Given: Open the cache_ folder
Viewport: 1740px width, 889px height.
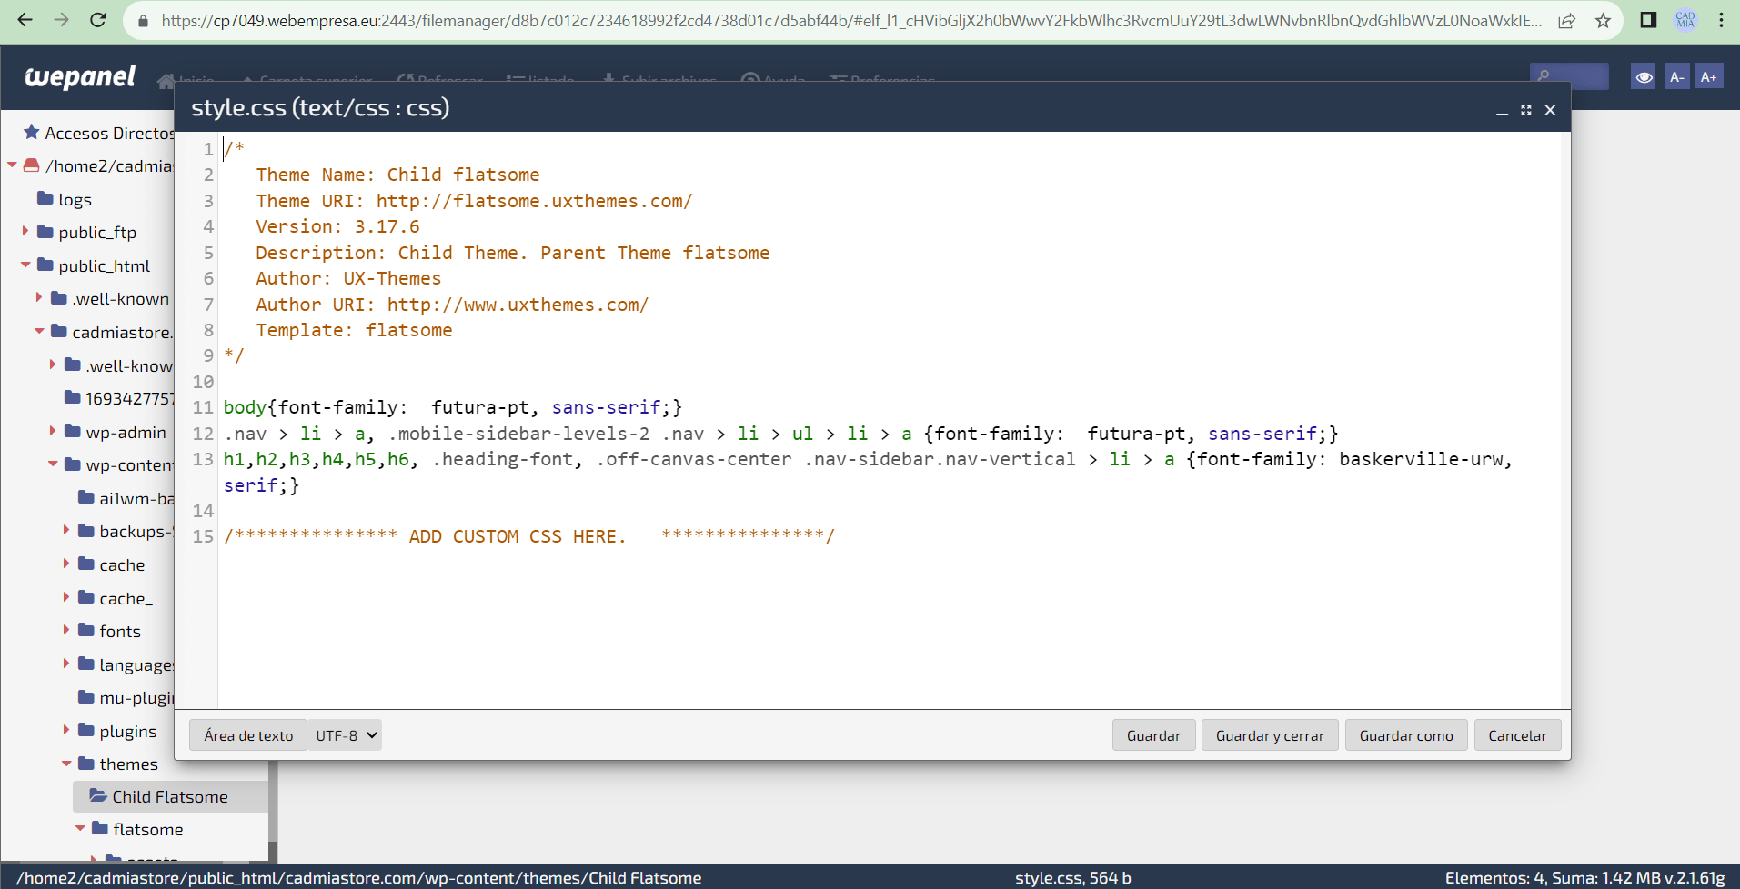Looking at the screenshot, I should [x=126, y=598].
